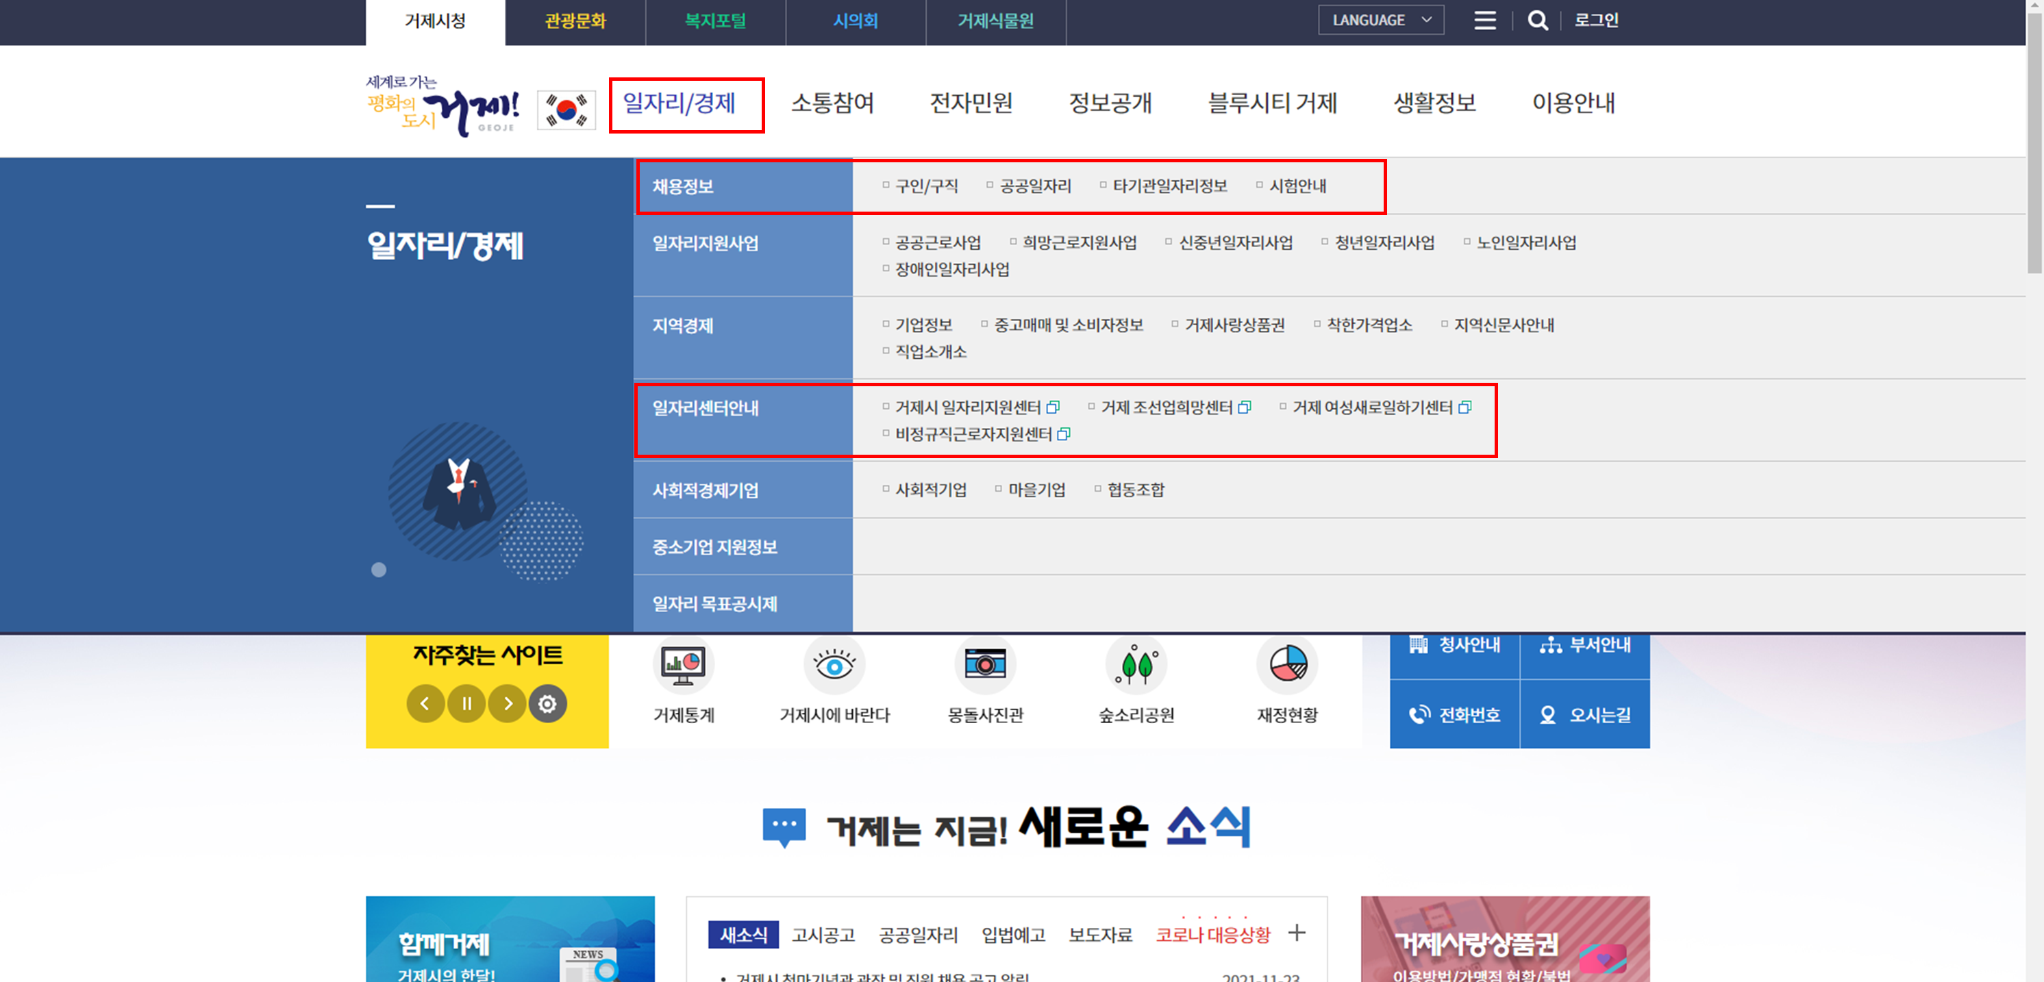Click the 로그인 link
Screen dimensions: 2044x982
click(1596, 21)
